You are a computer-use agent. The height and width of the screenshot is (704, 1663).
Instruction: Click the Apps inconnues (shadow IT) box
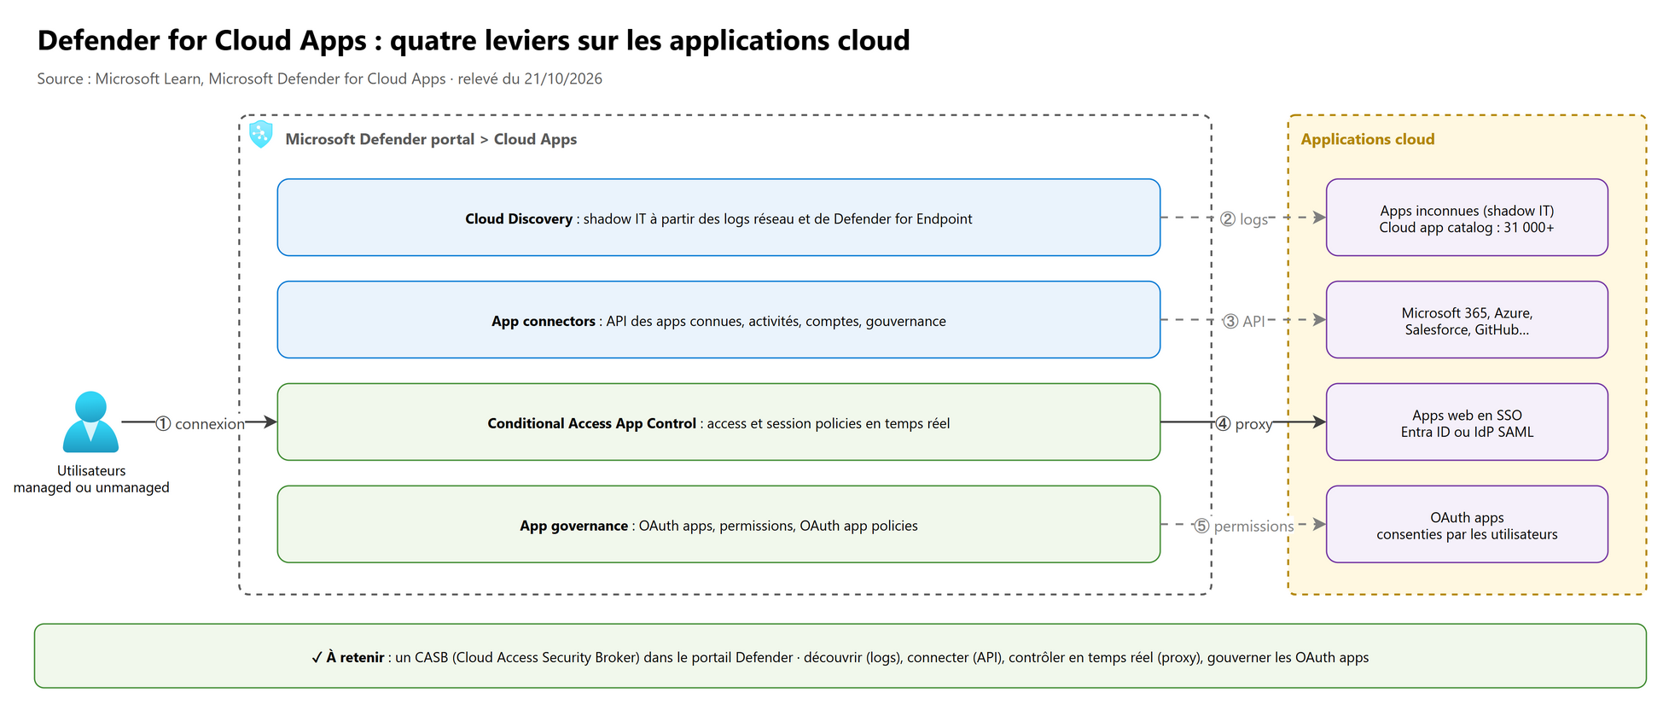click(x=1467, y=218)
